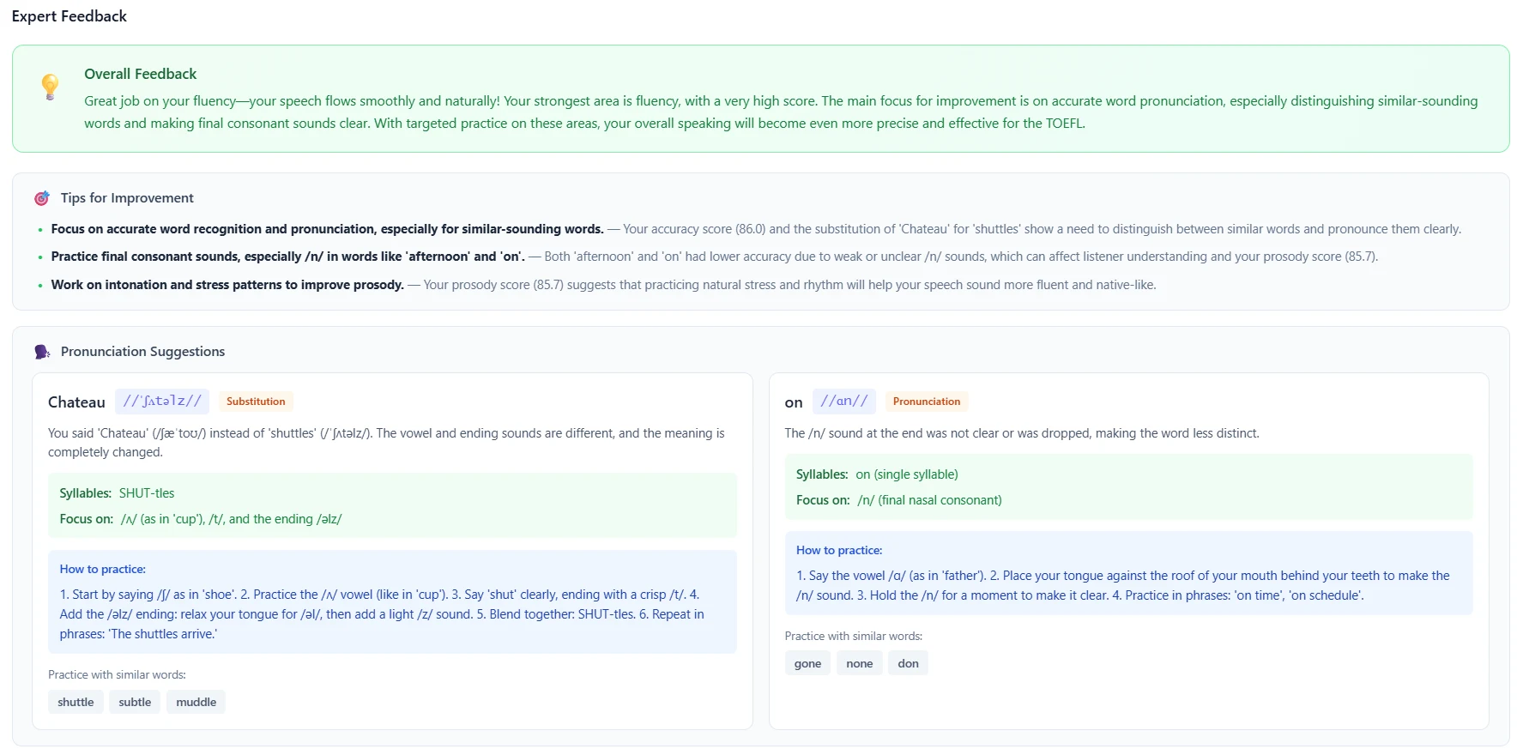1517x755 pixels.
Task: Click the 'Pronunciation Suggestions' heading
Action: 142,352
